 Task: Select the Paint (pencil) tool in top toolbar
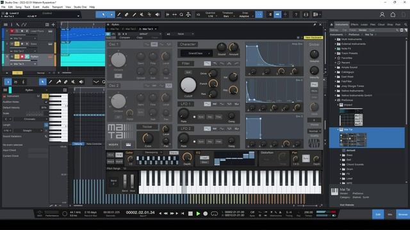(119, 15)
